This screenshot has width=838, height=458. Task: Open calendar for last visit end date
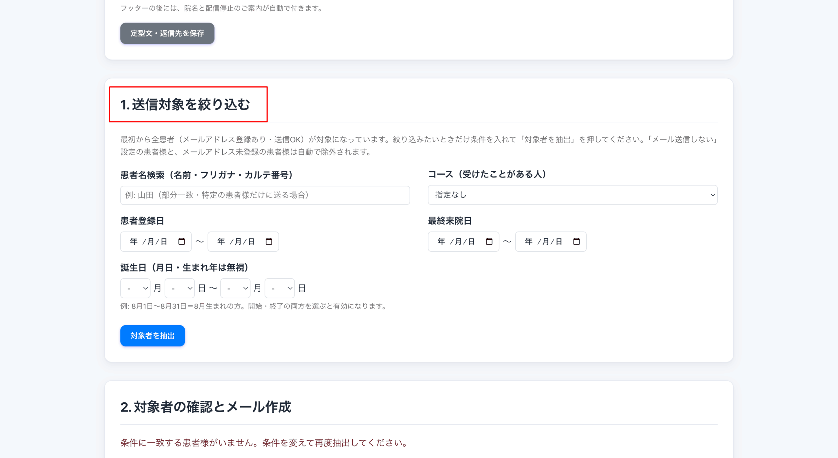point(577,241)
